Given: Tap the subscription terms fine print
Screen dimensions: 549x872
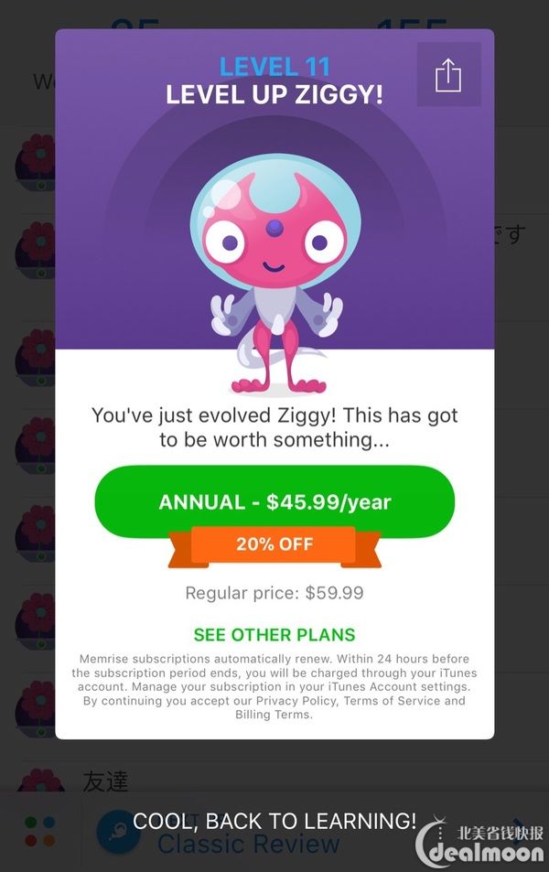Looking at the screenshot, I should 274,687.
